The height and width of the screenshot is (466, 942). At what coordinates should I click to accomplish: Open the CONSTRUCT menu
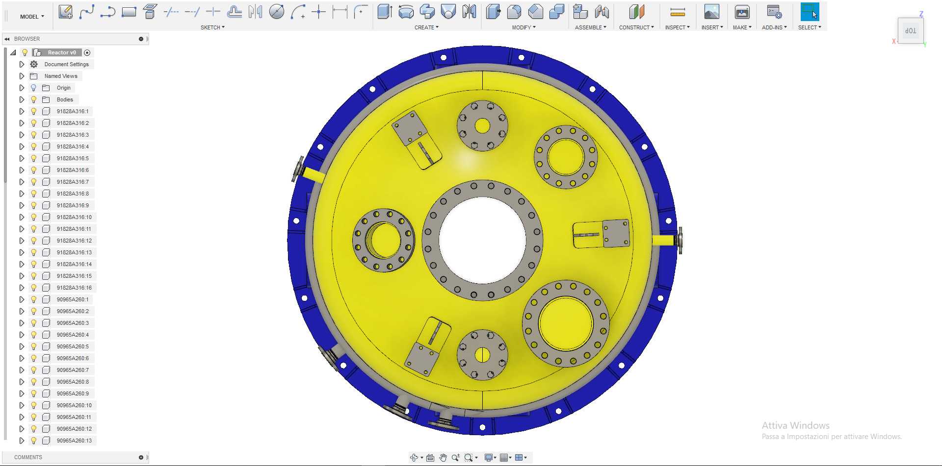636,27
